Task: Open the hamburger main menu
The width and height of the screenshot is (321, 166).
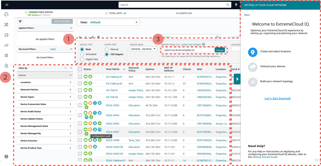Action: coord(7,5)
